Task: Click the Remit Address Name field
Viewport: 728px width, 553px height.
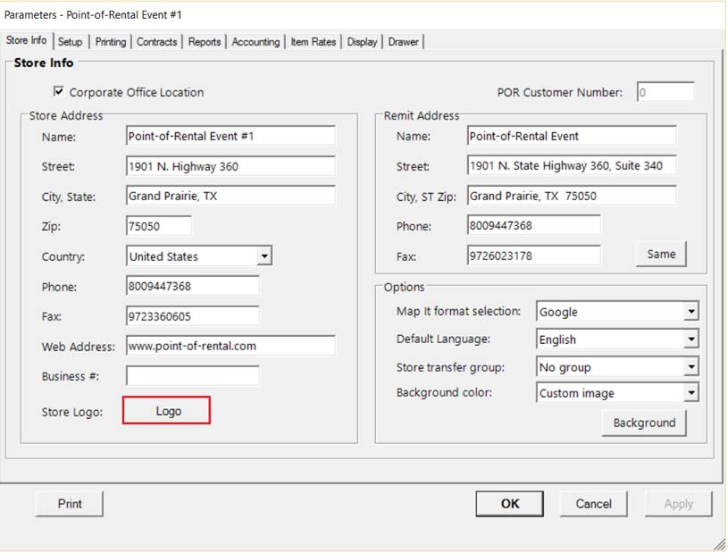Action: pos(572,136)
